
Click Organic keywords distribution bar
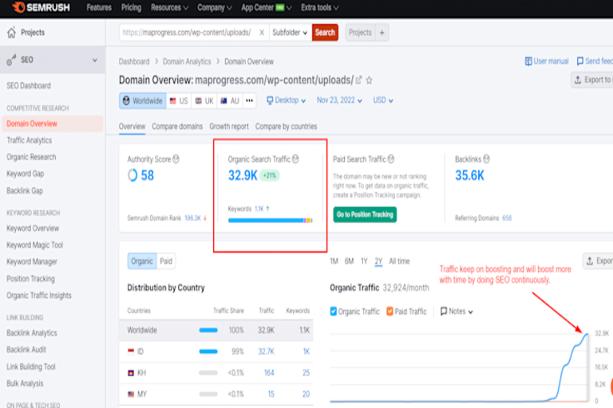pos(270,221)
